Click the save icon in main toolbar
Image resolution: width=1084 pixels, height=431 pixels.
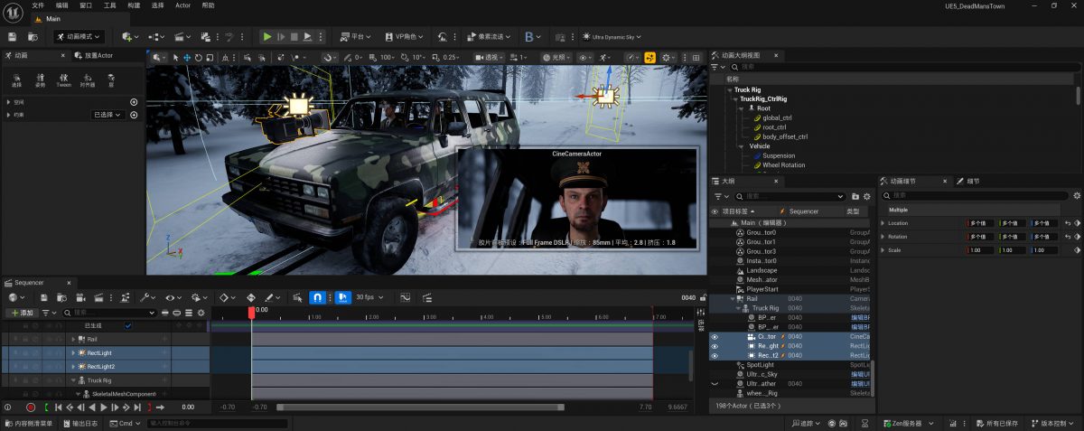pos(12,37)
